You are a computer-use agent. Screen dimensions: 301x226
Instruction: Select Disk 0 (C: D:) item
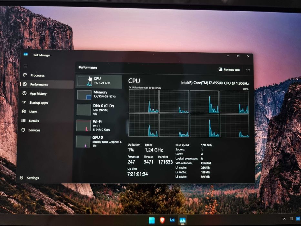(99, 109)
